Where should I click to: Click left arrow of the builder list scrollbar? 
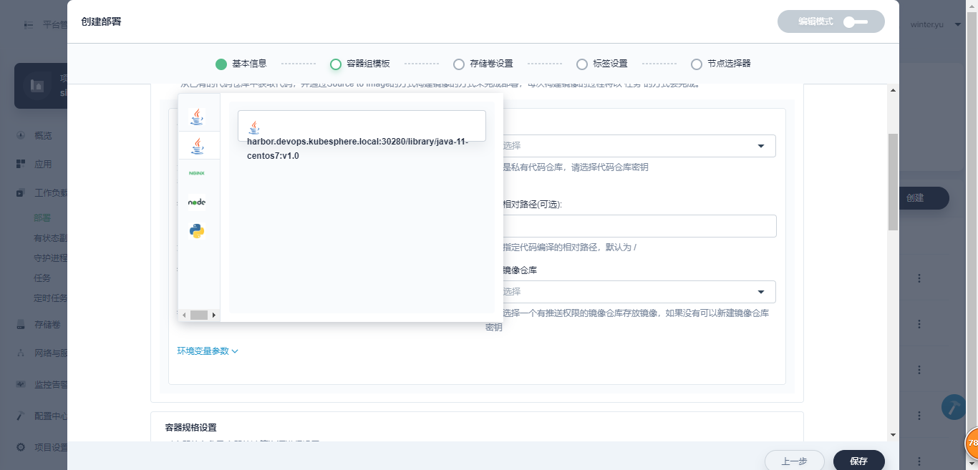pos(184,315)
